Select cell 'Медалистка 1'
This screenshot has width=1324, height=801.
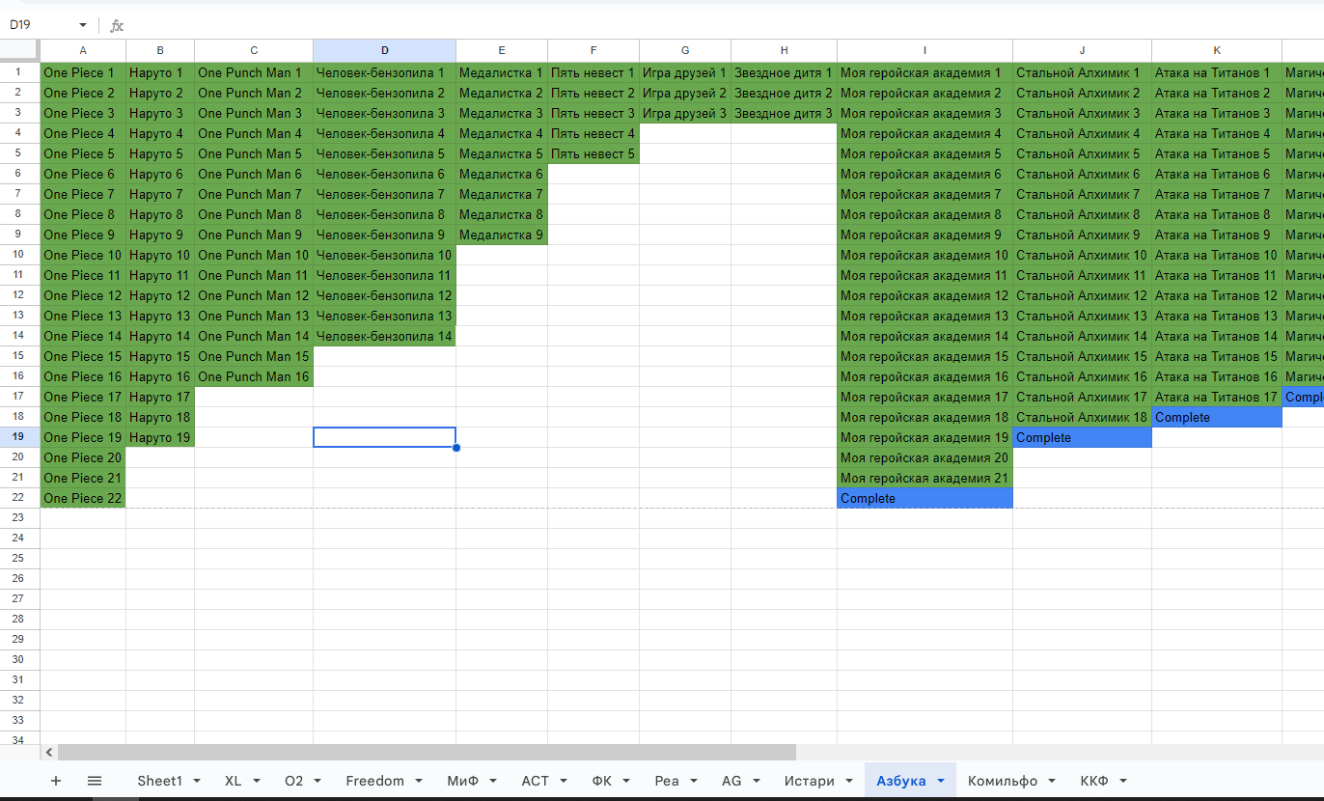[x=502, y=72]
